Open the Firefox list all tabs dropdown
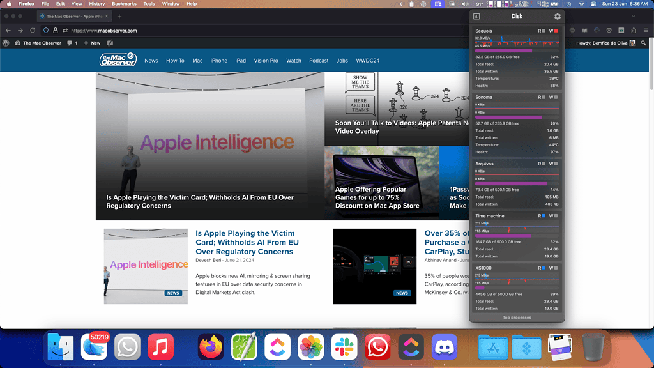 (633, 16)
